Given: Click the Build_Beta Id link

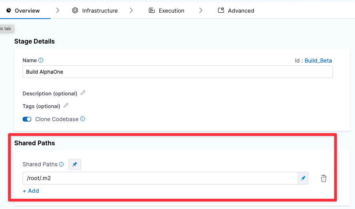Looking at the screenshot, I should [x=318, y=61].
